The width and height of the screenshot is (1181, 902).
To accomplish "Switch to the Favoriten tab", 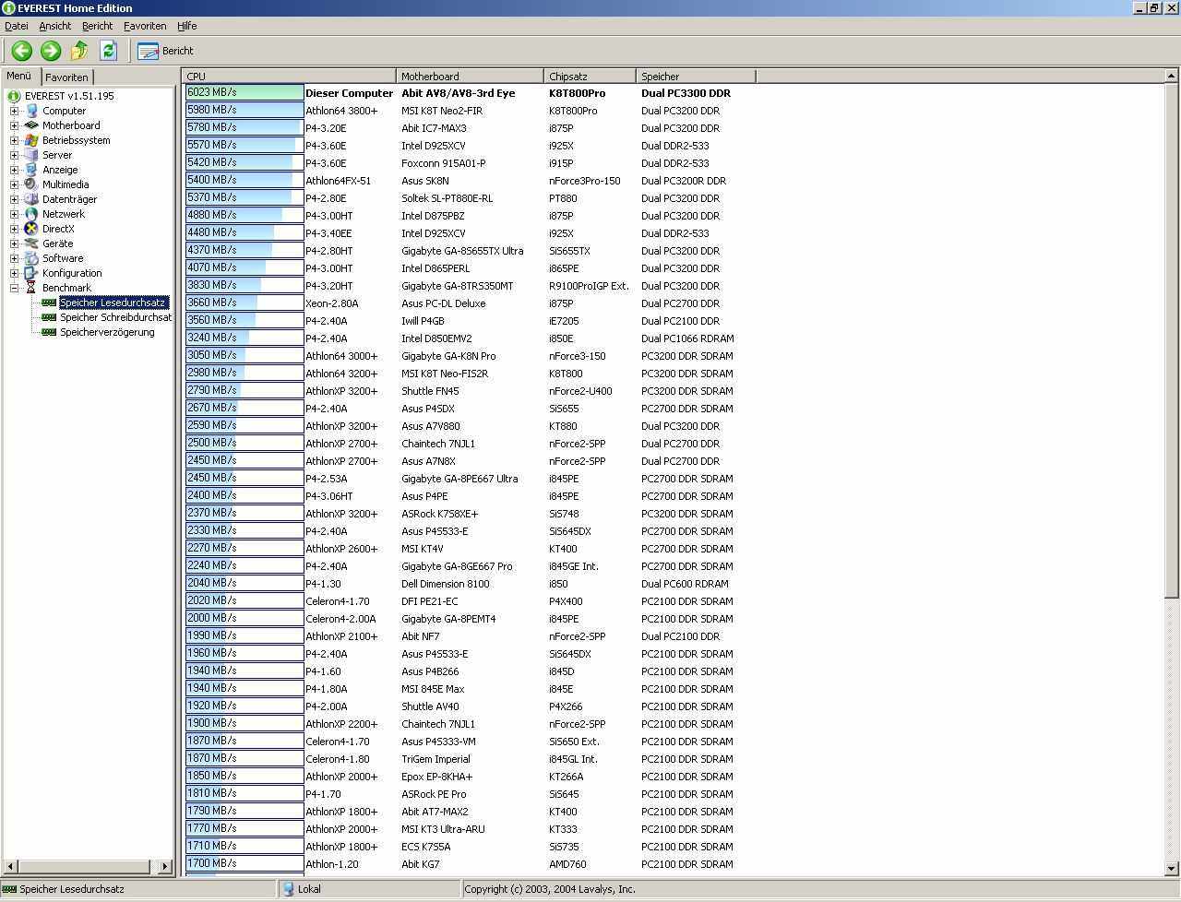I will (x=67, y=77).
